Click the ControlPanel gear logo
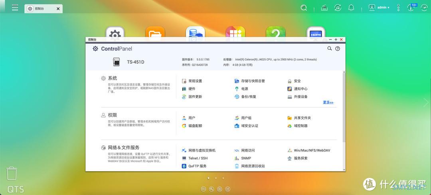431x195 pixels. 95,49
